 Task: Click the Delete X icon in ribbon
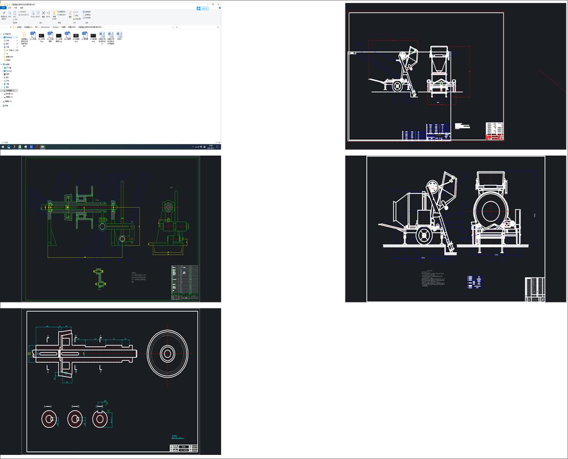pos(43,14)
